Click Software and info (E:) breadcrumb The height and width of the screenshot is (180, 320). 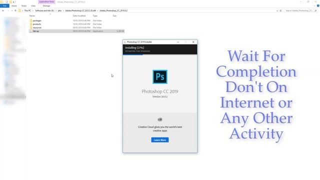44,10
